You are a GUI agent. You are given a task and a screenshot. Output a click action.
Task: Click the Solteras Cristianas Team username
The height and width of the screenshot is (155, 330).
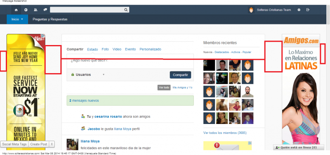(274, 10)
